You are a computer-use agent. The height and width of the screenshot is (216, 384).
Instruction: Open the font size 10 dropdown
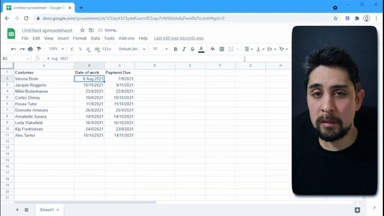click(160, 49)
